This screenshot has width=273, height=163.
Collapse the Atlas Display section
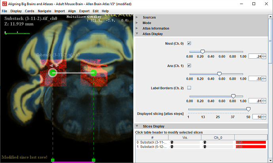[137, 34]
